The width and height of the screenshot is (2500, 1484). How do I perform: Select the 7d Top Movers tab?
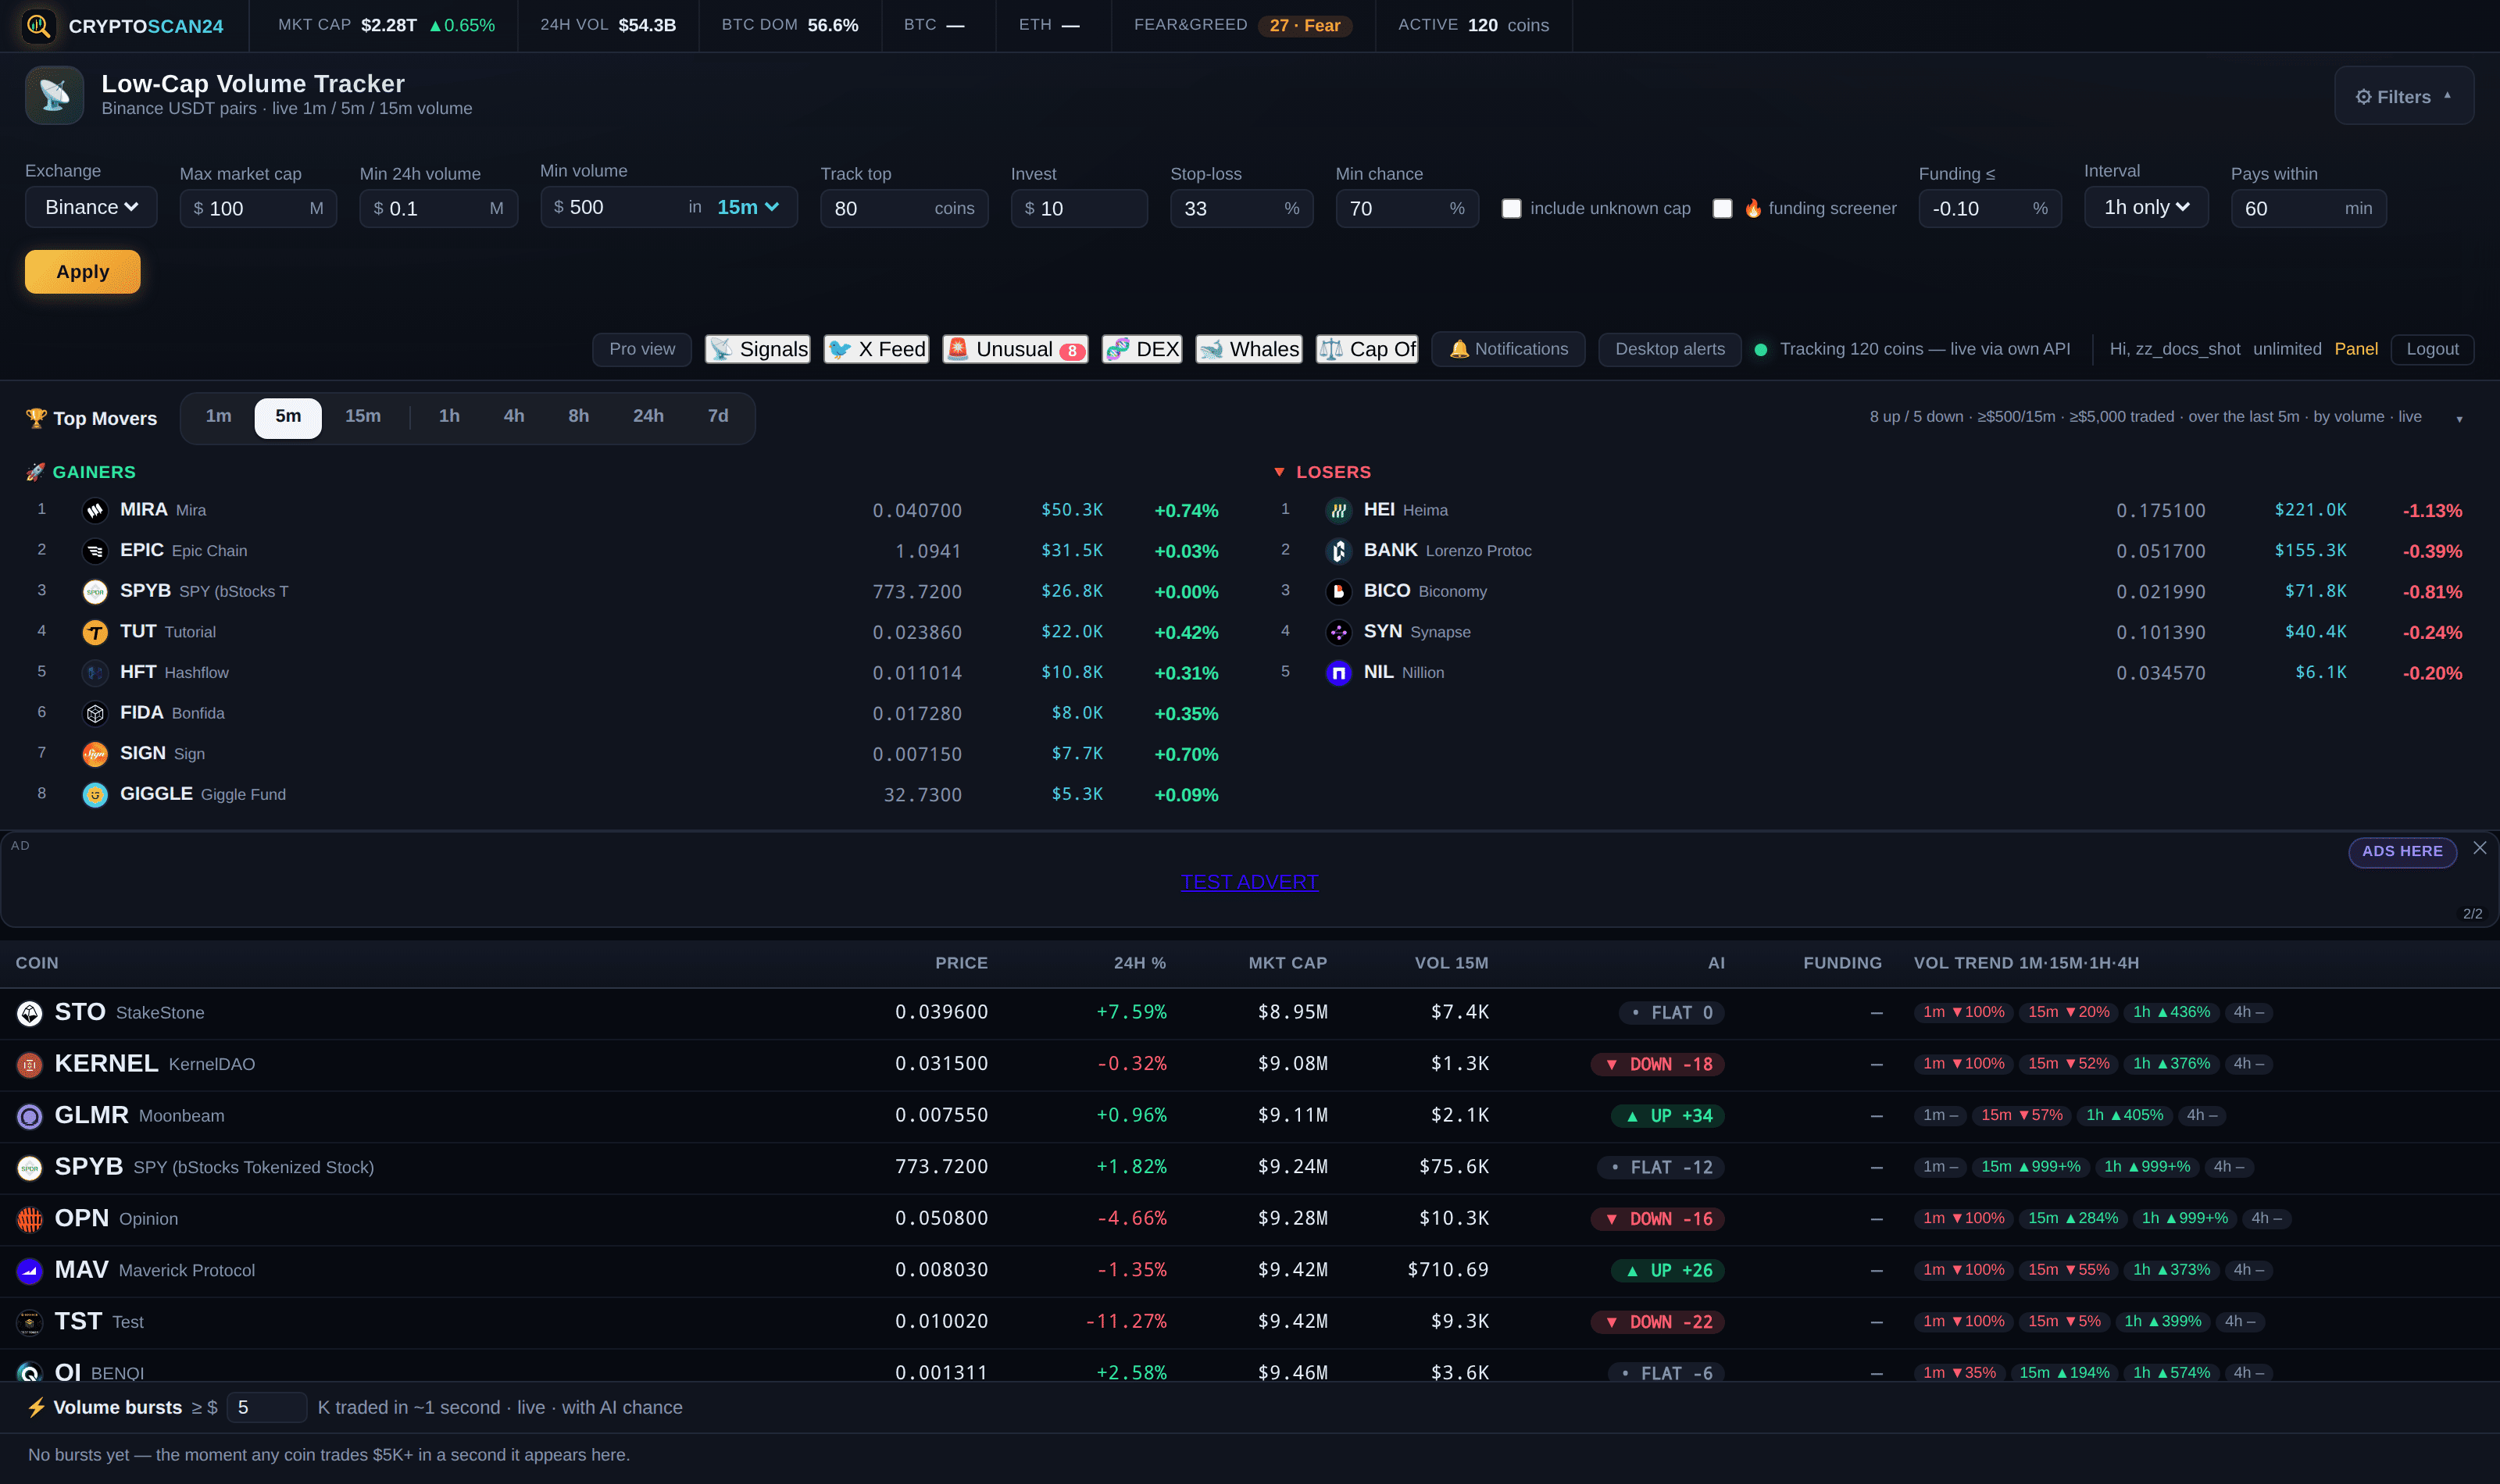coord(718,416)
